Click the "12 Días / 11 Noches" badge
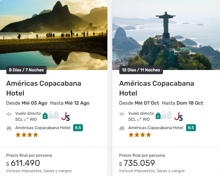The width and height of the screenshot is (220, 176). [141, 70]
